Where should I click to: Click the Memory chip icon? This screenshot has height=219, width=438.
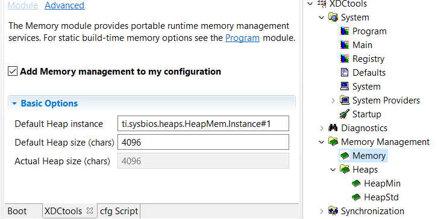pyautogui.click(x=345, y=156)
